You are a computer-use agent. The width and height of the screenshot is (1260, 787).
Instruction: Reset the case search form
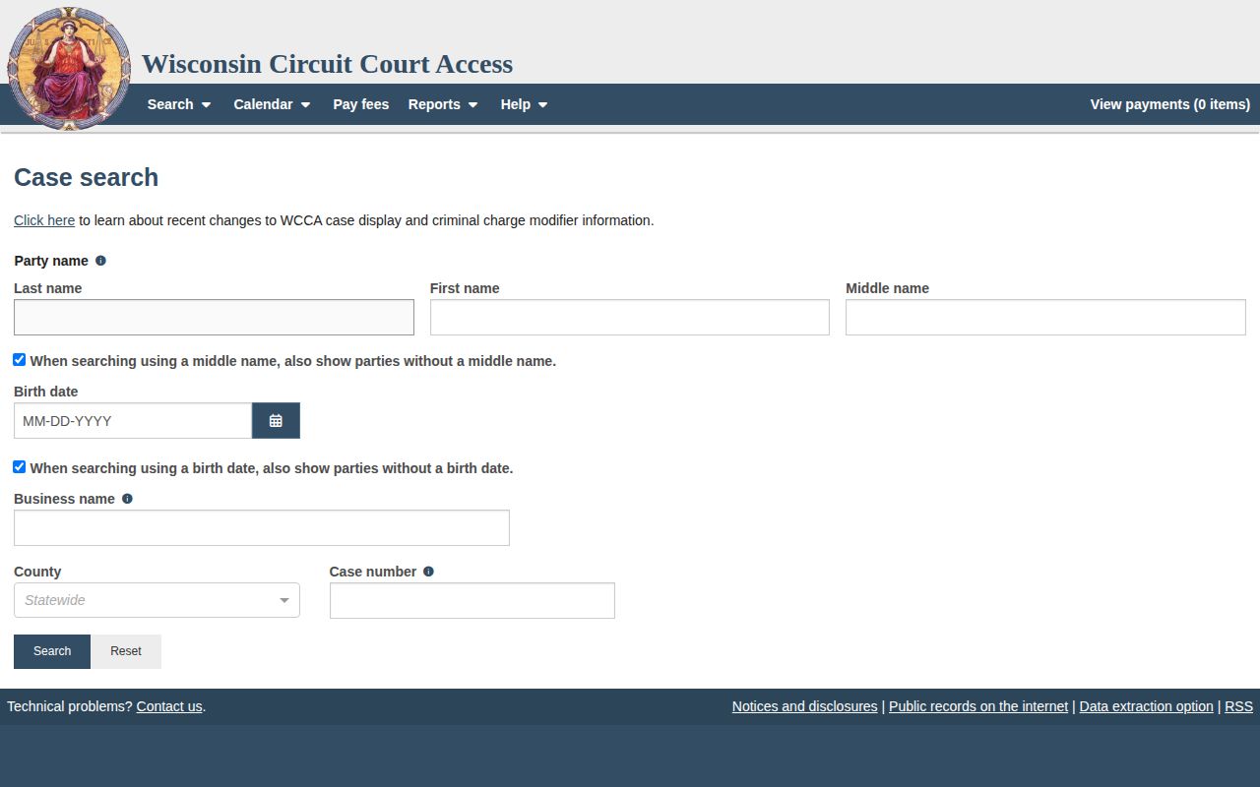[x=126, y=651]
